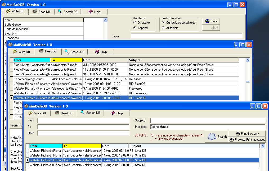Switch to Write DB tab in middle window
This screenshot has height=171, width=269.
pos(21,52)
